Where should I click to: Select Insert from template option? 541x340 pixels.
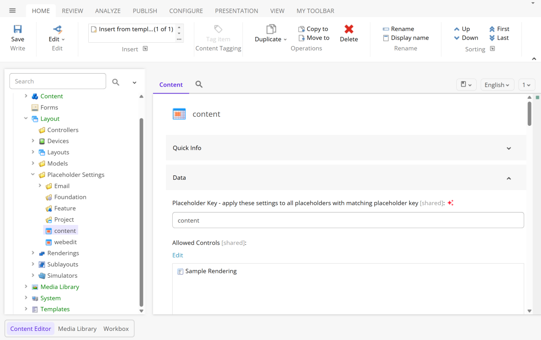point(132,29)
